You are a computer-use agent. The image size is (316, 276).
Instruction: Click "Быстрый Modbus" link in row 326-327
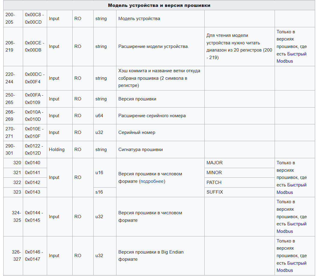click(296, 263)
